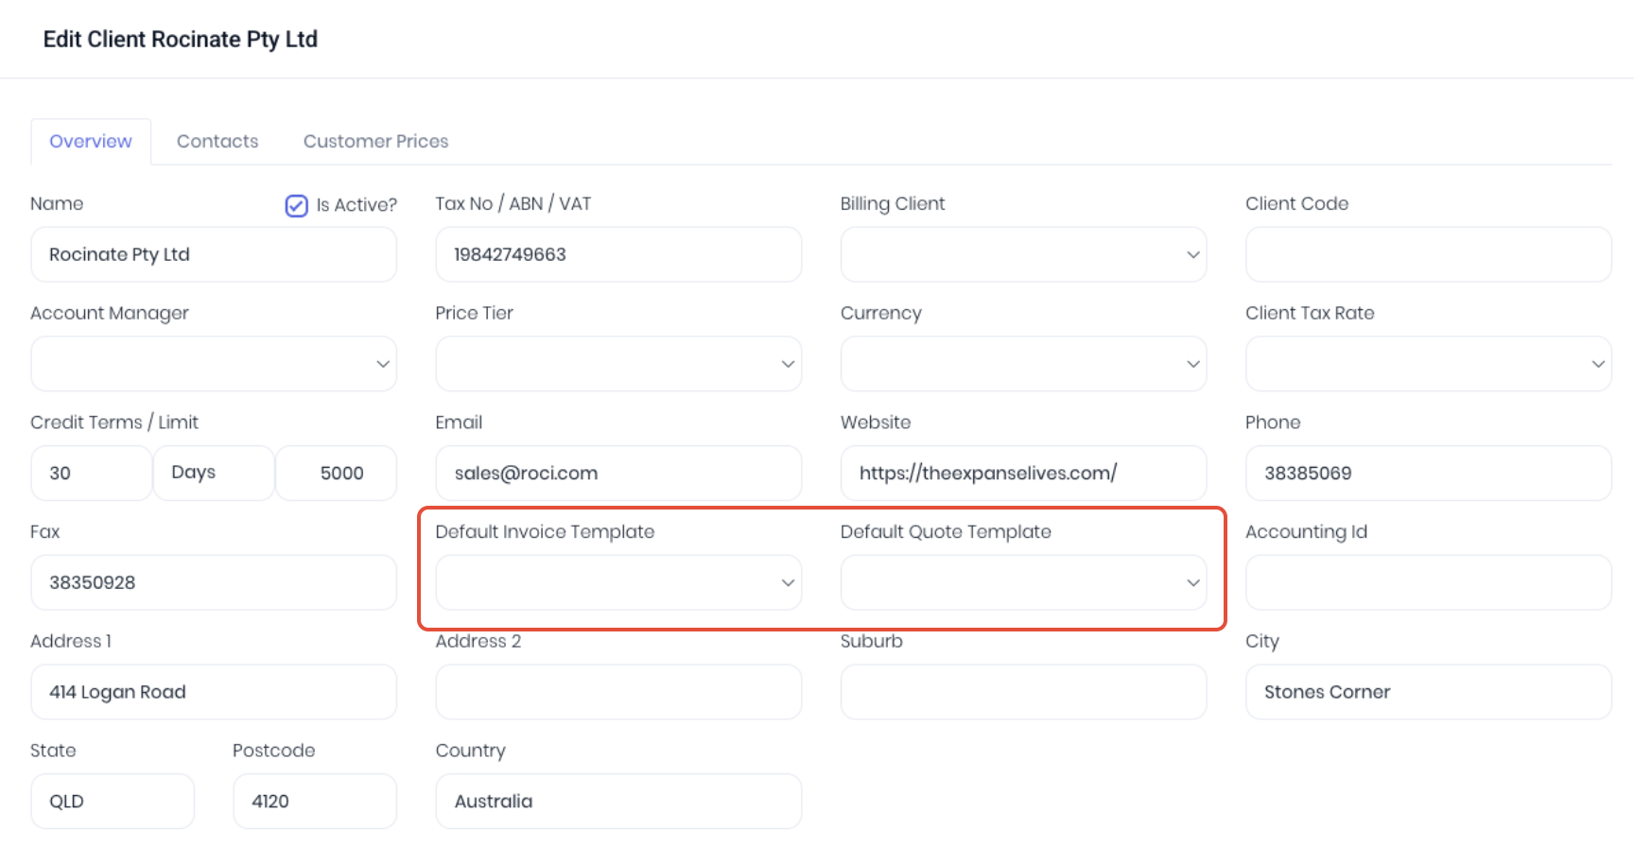
Task: Click the Name field with Rocinate Pty Ltd
Action: [214, 254]
